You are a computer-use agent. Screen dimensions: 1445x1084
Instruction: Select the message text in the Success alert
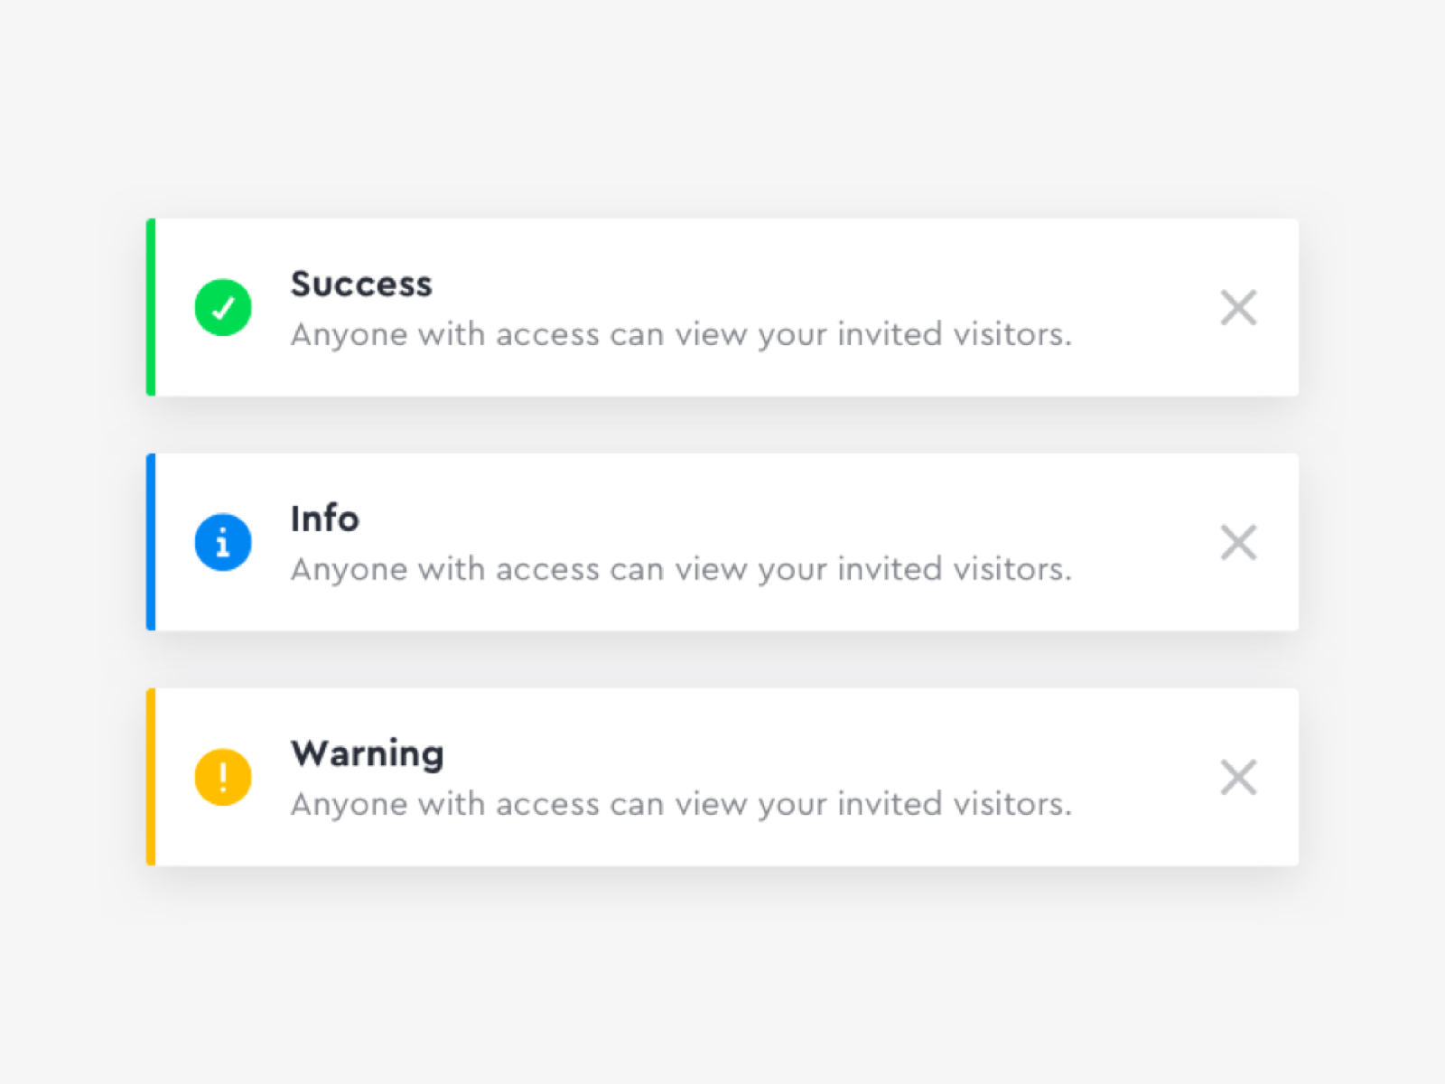[681, 333]
